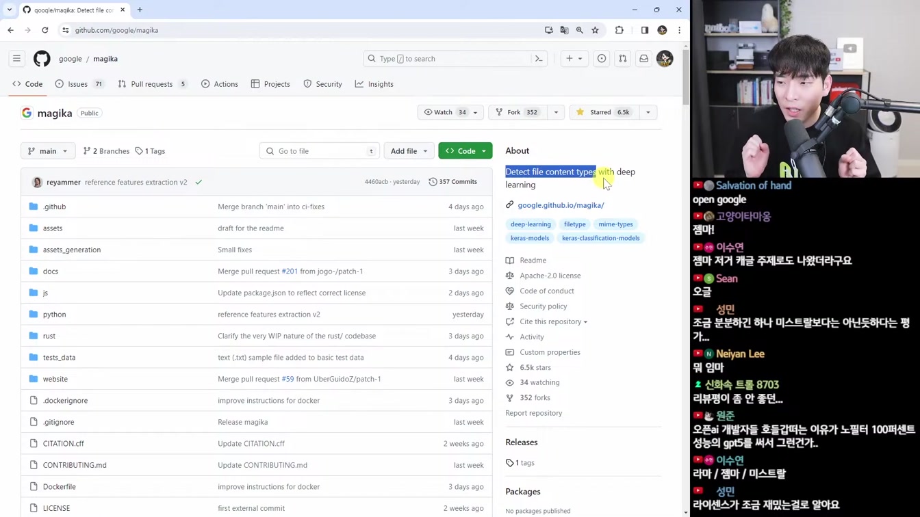Viewport: 920px width, 517px height.
Task: Fork the magika repository
Action: (x=517, y=112)
